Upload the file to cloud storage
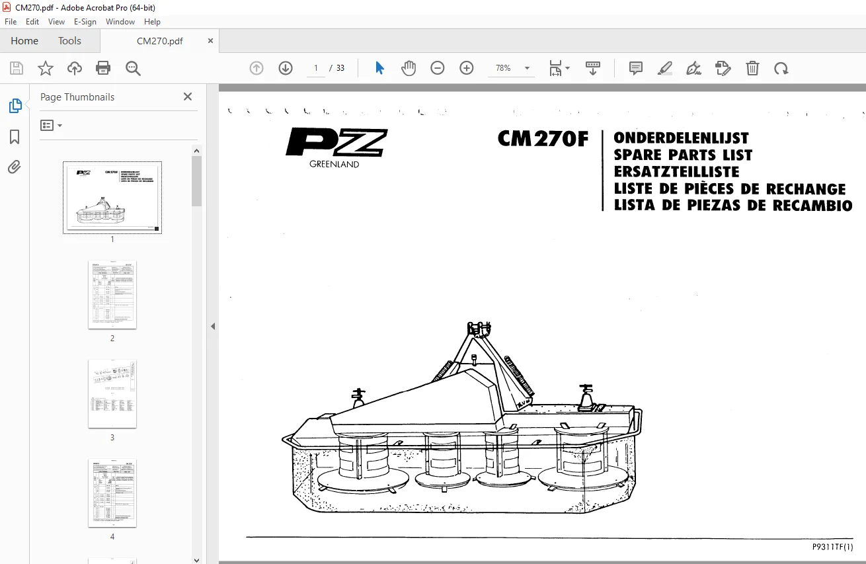 pos(75,68)
